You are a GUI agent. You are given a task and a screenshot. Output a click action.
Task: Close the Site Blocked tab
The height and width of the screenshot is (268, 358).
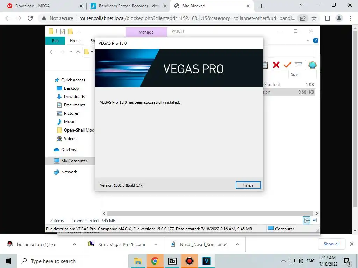pos(248,6)
